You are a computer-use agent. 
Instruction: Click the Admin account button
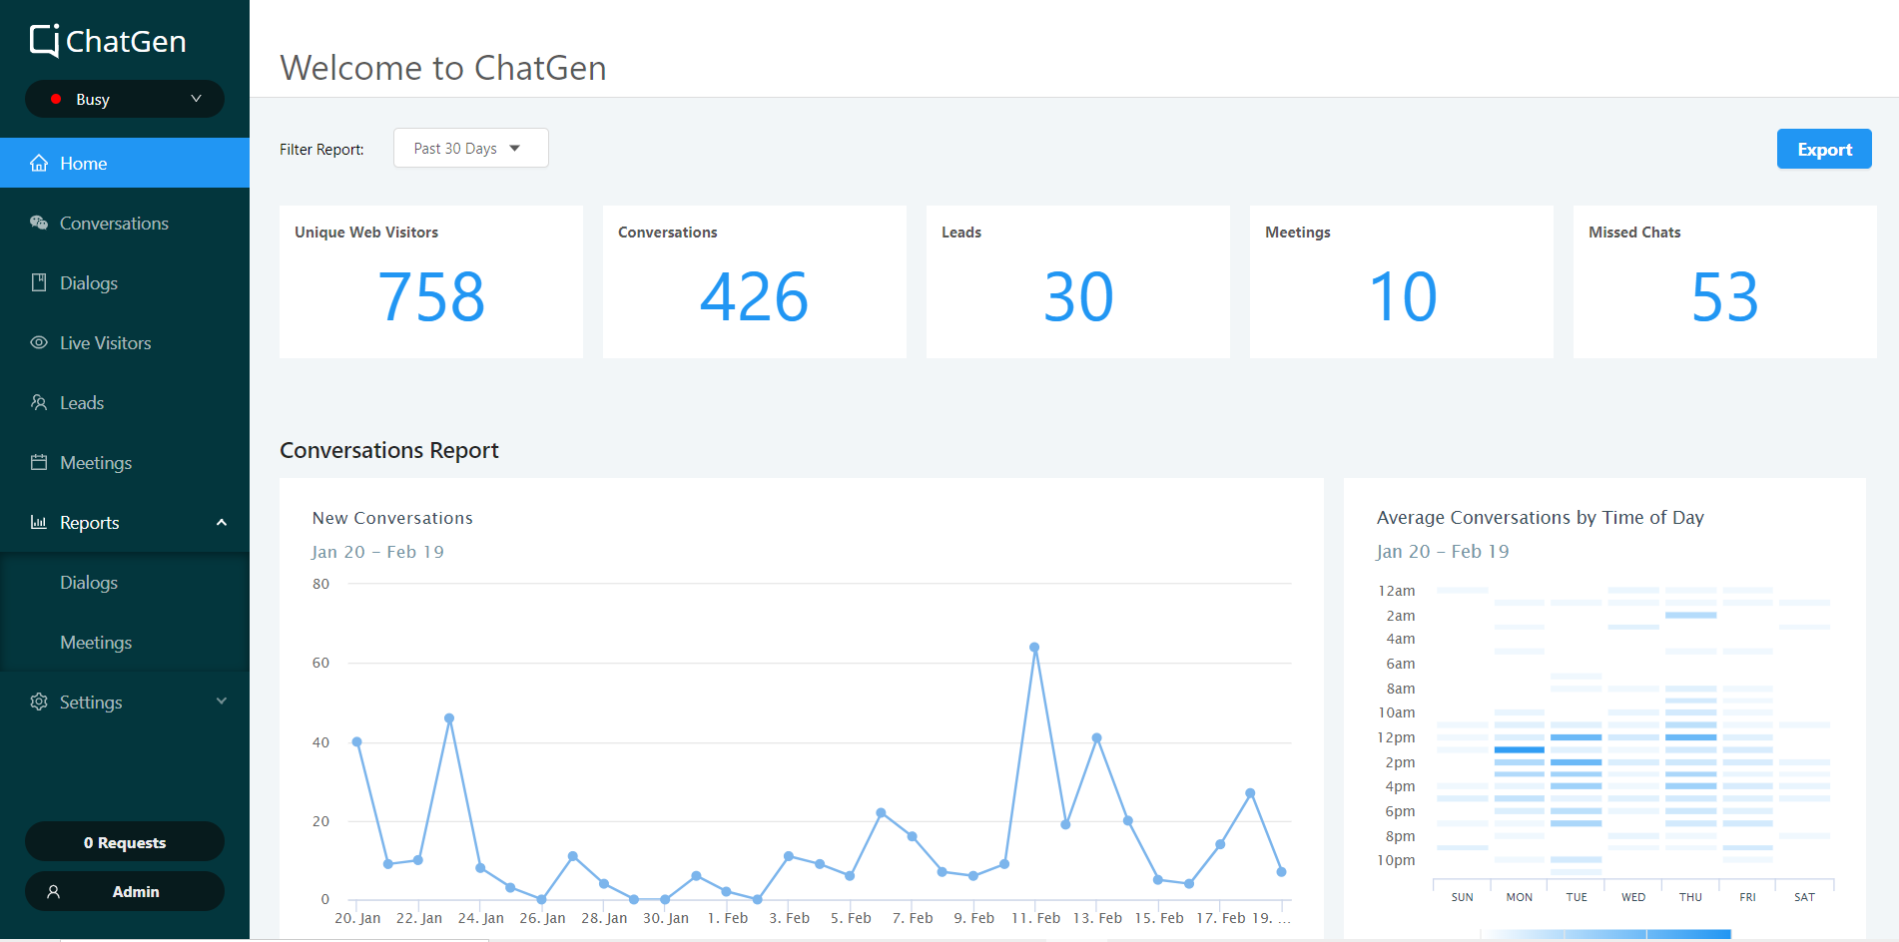coord(125,891)
